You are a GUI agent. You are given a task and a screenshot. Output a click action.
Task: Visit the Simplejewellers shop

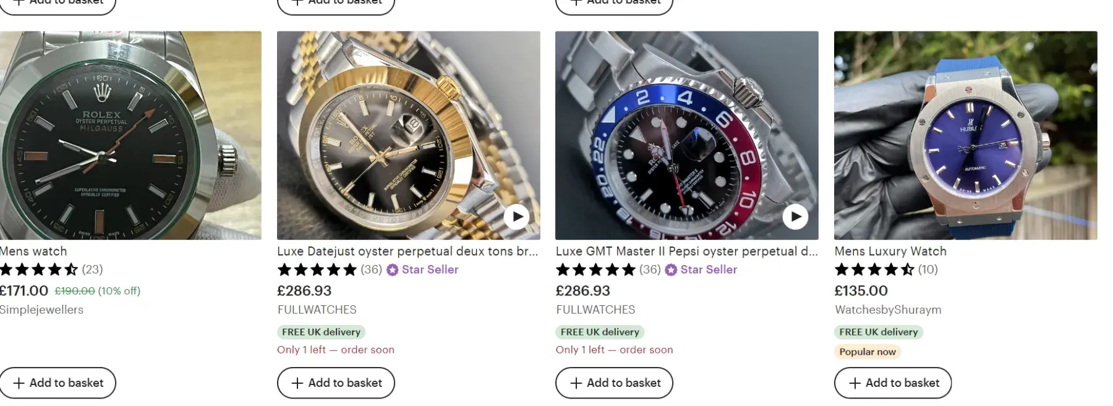(x=41, y=310)
